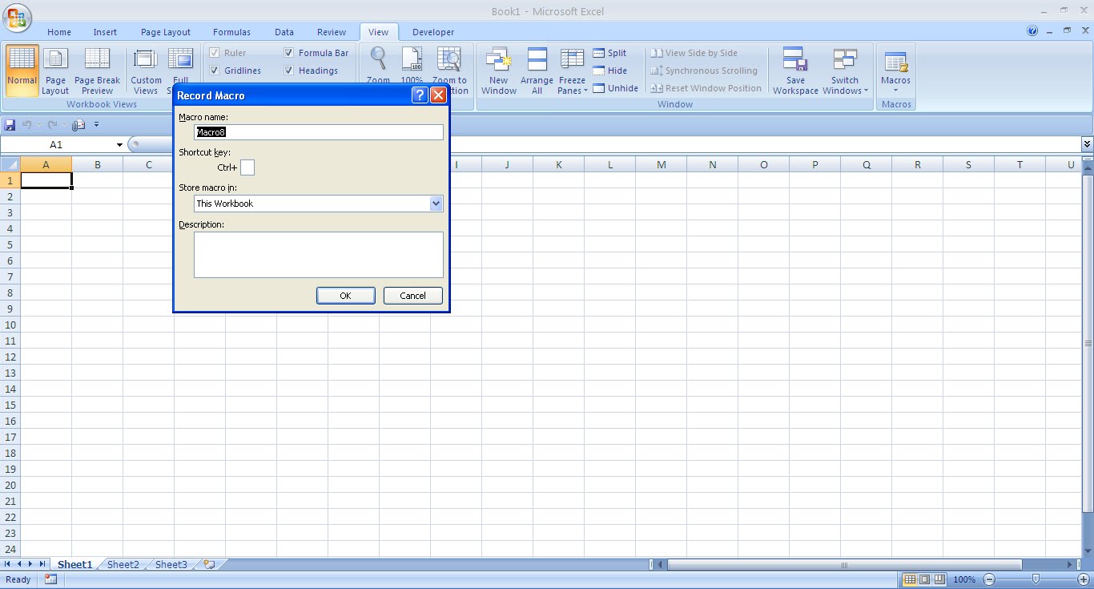
Task: Open the Name Box dropdown arrow
Action: [x=119, y=145]
